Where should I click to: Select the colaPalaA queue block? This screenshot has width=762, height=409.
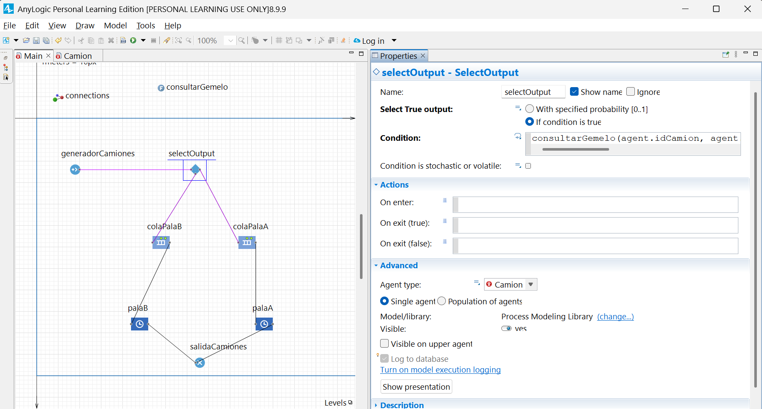pos(247,242)
